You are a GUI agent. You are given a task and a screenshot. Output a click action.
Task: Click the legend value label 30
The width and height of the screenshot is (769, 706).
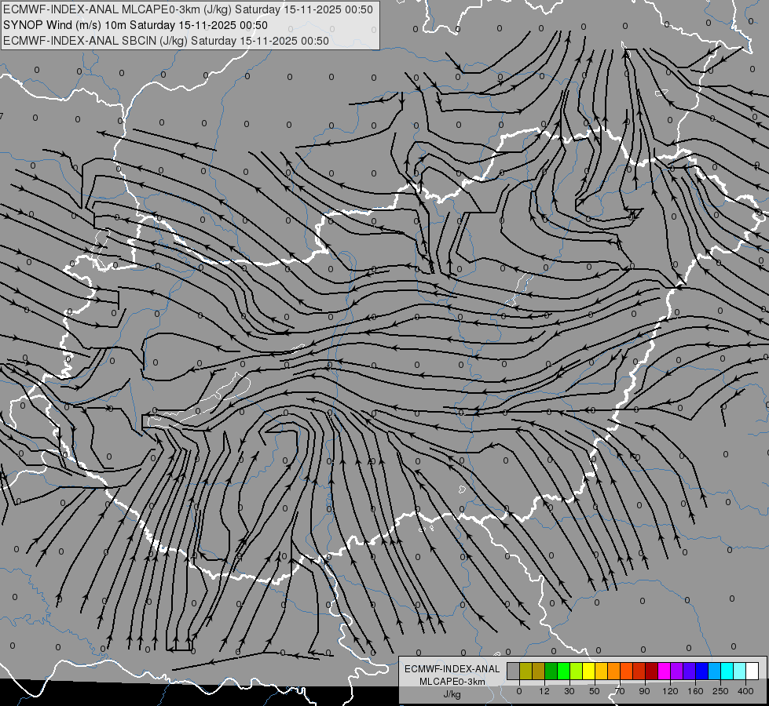(569, 691)
